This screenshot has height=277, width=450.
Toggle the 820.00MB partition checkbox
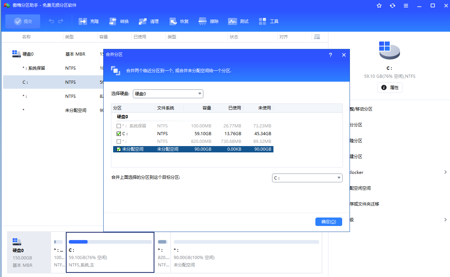pyautogui.click(x=119, y=141)
